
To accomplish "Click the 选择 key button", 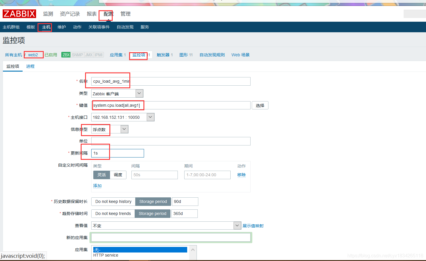I will [x=260, y=105].
